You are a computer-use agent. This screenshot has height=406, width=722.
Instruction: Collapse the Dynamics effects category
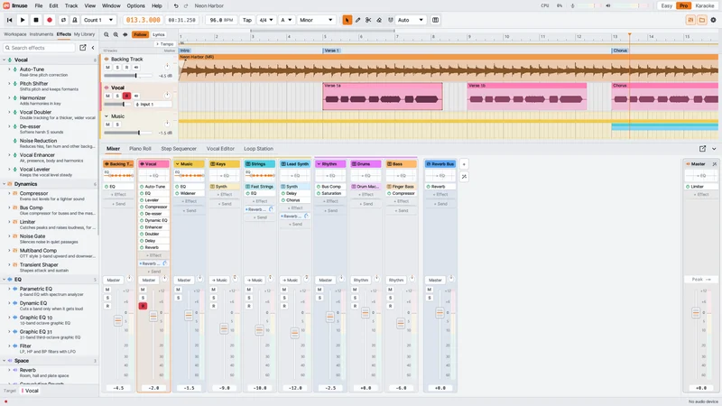click(x=5, y=184)
